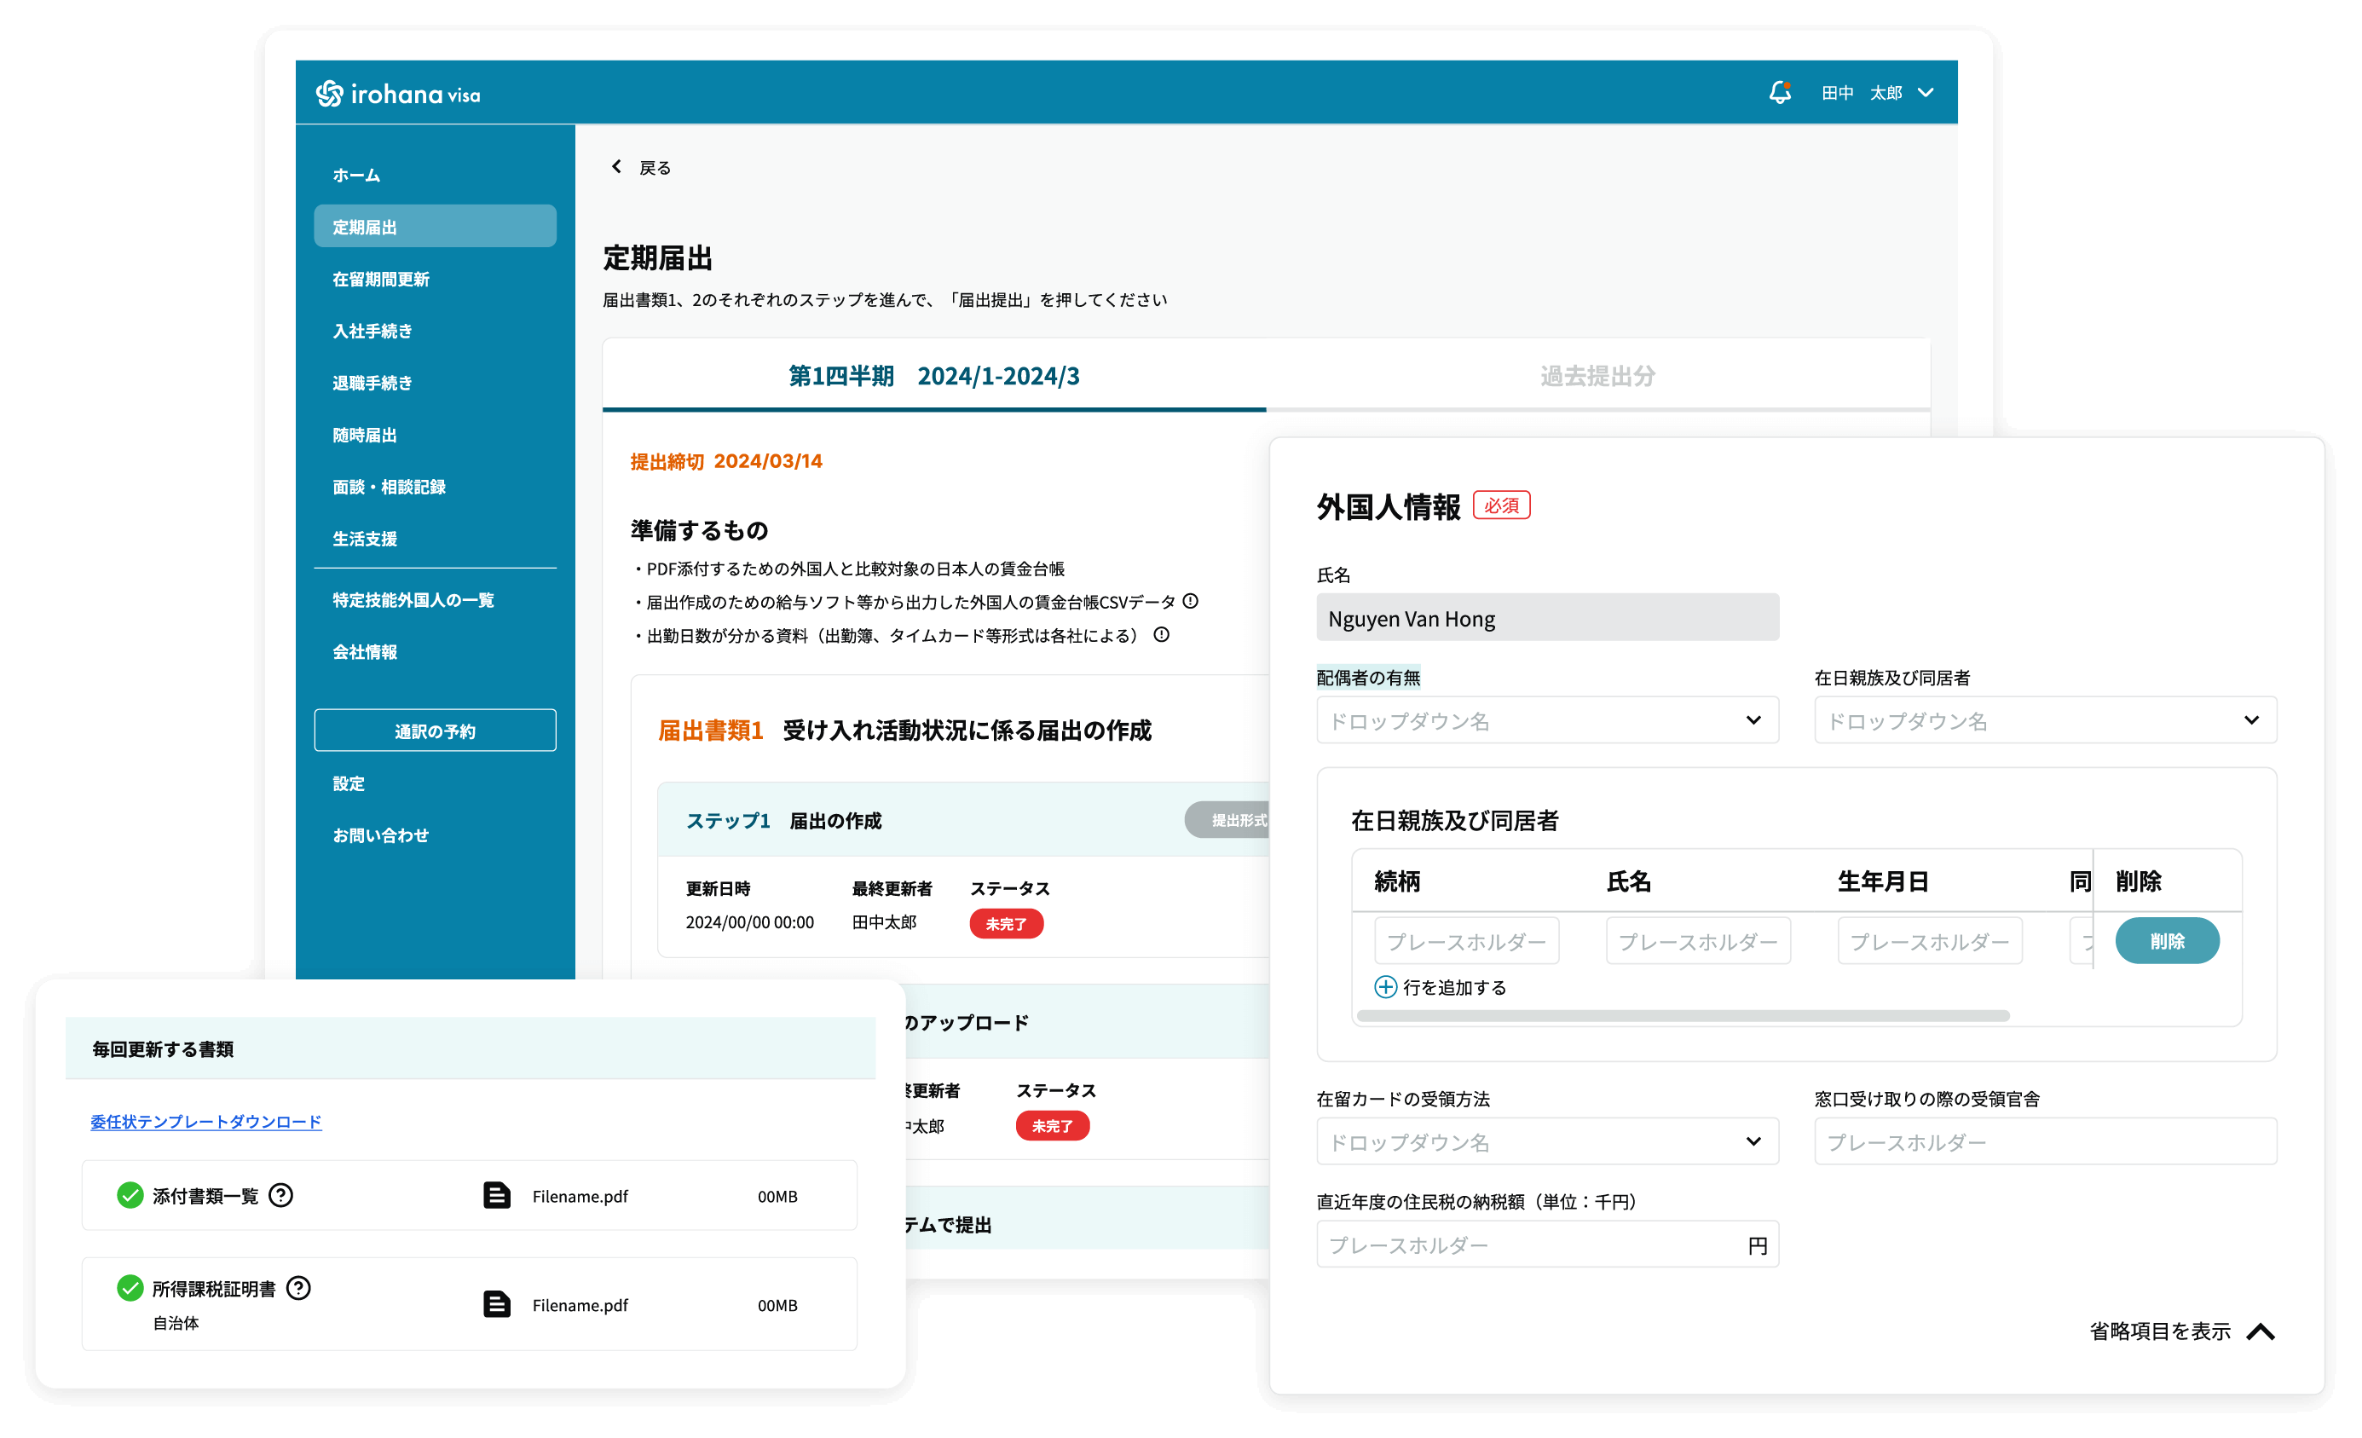This screenshot has height=1438, width=2362.
Task: Click help icon next to 所得課税証明書
Action: (299, 1287)
